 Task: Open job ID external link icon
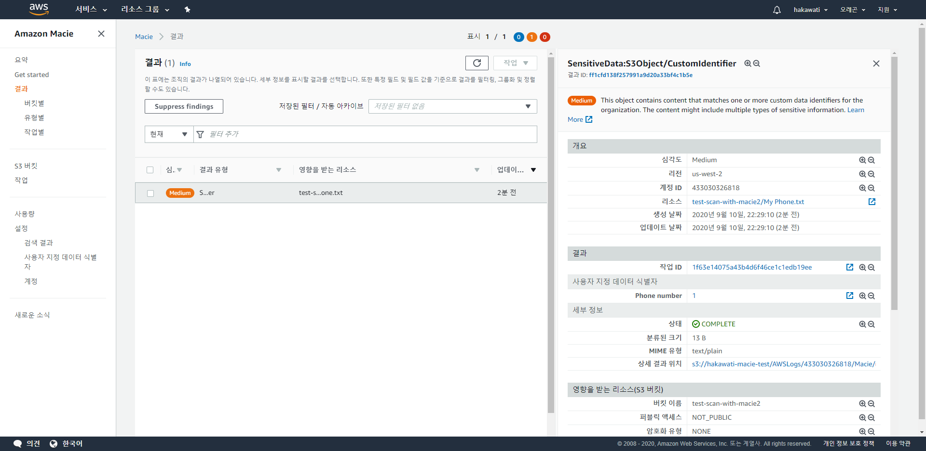click(x=850, y=267)
